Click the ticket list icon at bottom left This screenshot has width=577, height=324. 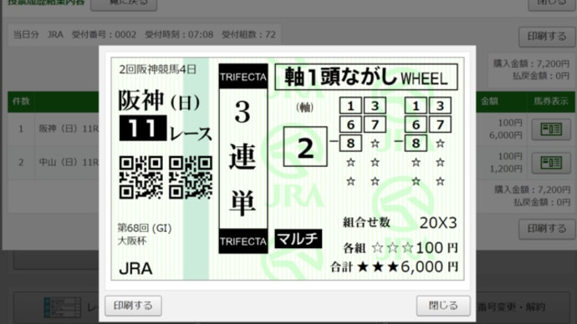[x=63, y=307]
